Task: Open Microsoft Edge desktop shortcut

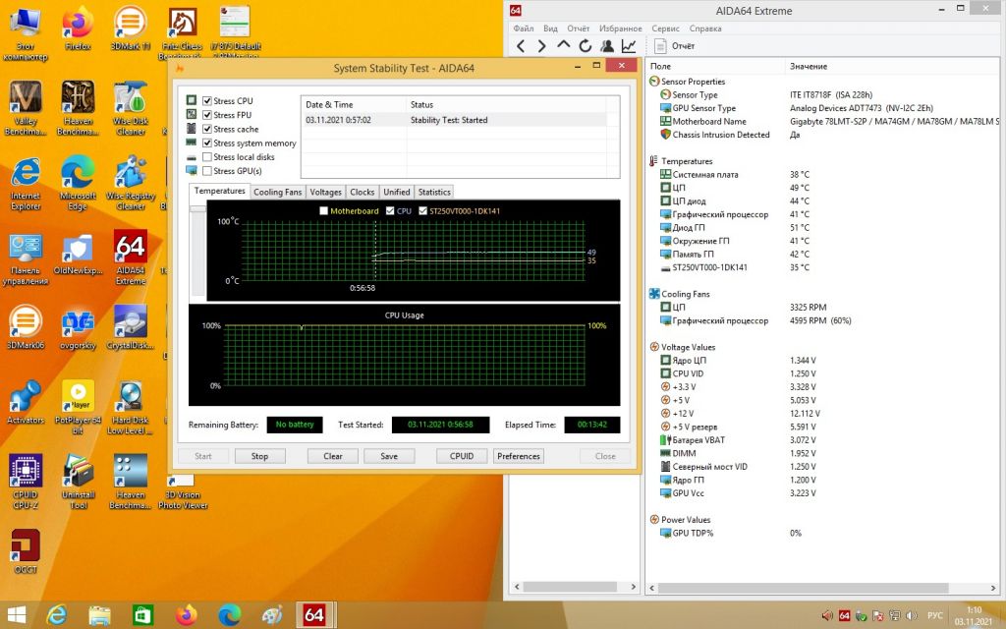Action: tap(78, 183)
